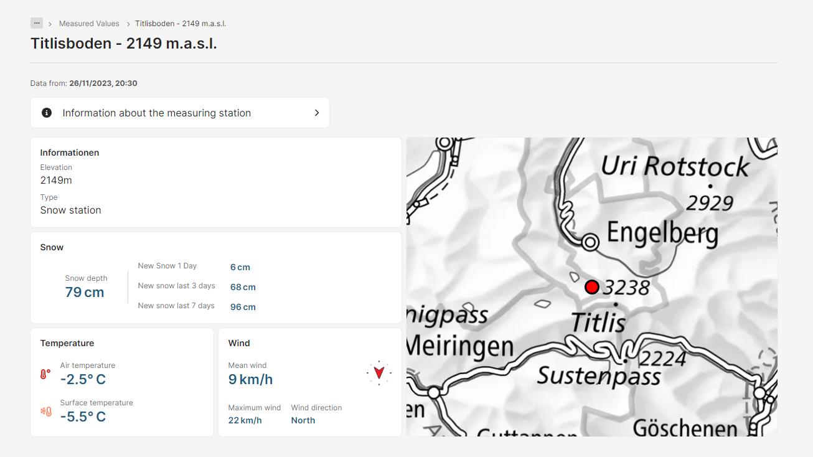This screenshot has width=813, height=457.
Task: Select the current Titlisboden breadcrumb item
Action: coord(181,24)
